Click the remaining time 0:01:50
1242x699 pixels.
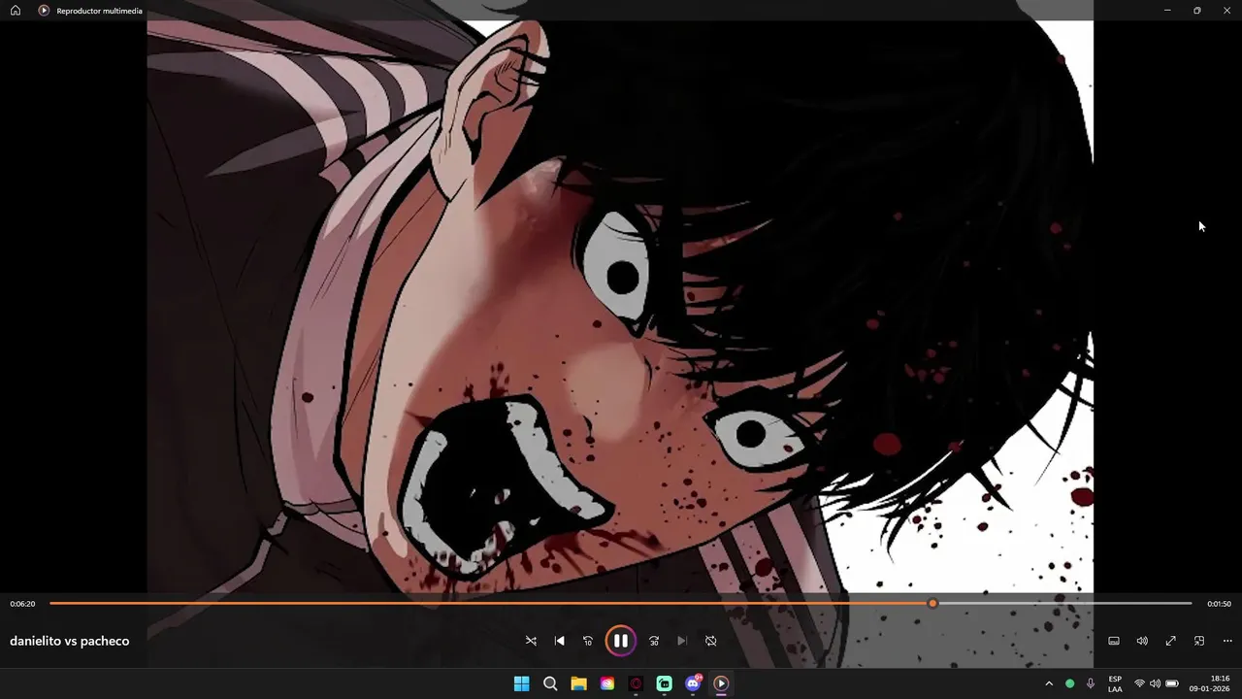pos(1219,604)
